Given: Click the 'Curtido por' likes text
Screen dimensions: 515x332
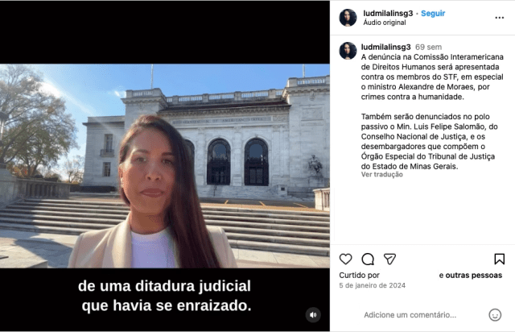Looking at the screenshot, I should (x=360, y=275).
